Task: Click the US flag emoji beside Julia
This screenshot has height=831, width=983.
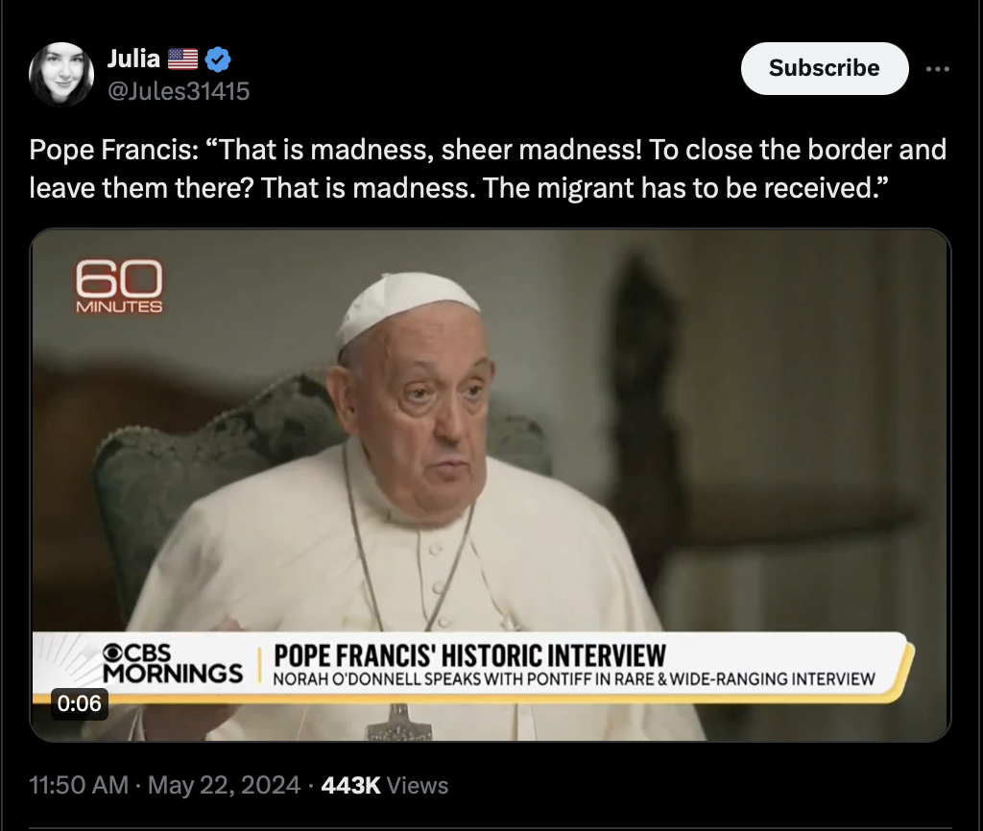Action: coord(182,59)
